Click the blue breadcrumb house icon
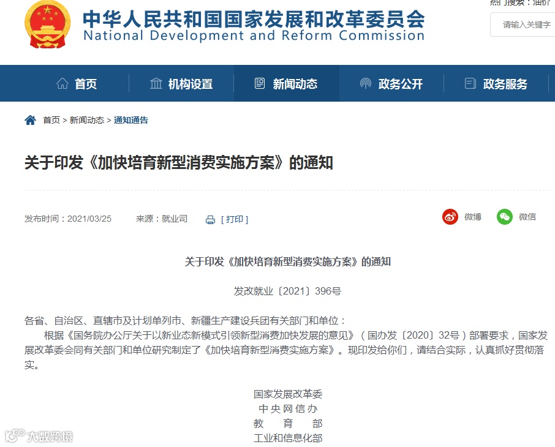Viewport: 555px width, 447px height. pyautogui.click(x=30, y=121)
